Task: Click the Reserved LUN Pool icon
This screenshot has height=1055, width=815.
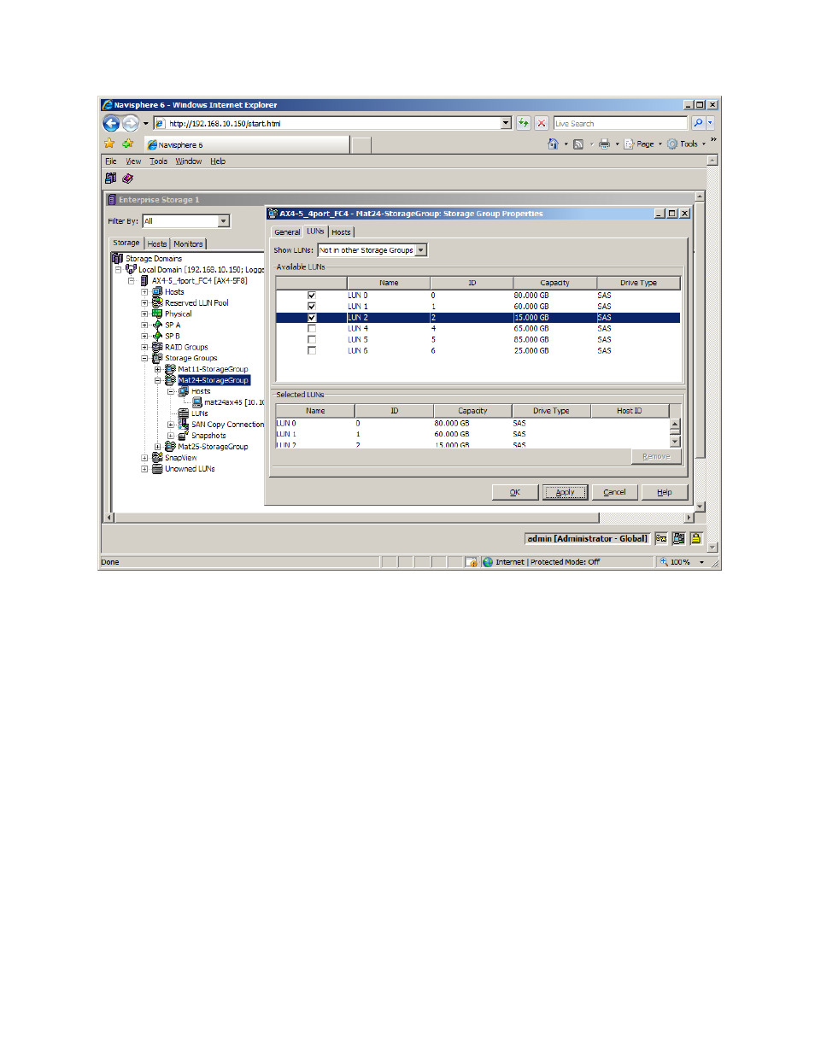Action: [157, 302]
